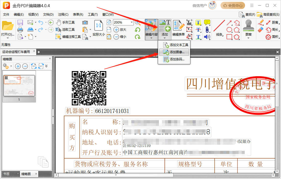Click the Member Center (会员中心) button
281x179 pixels.
[x=233, y=6]
